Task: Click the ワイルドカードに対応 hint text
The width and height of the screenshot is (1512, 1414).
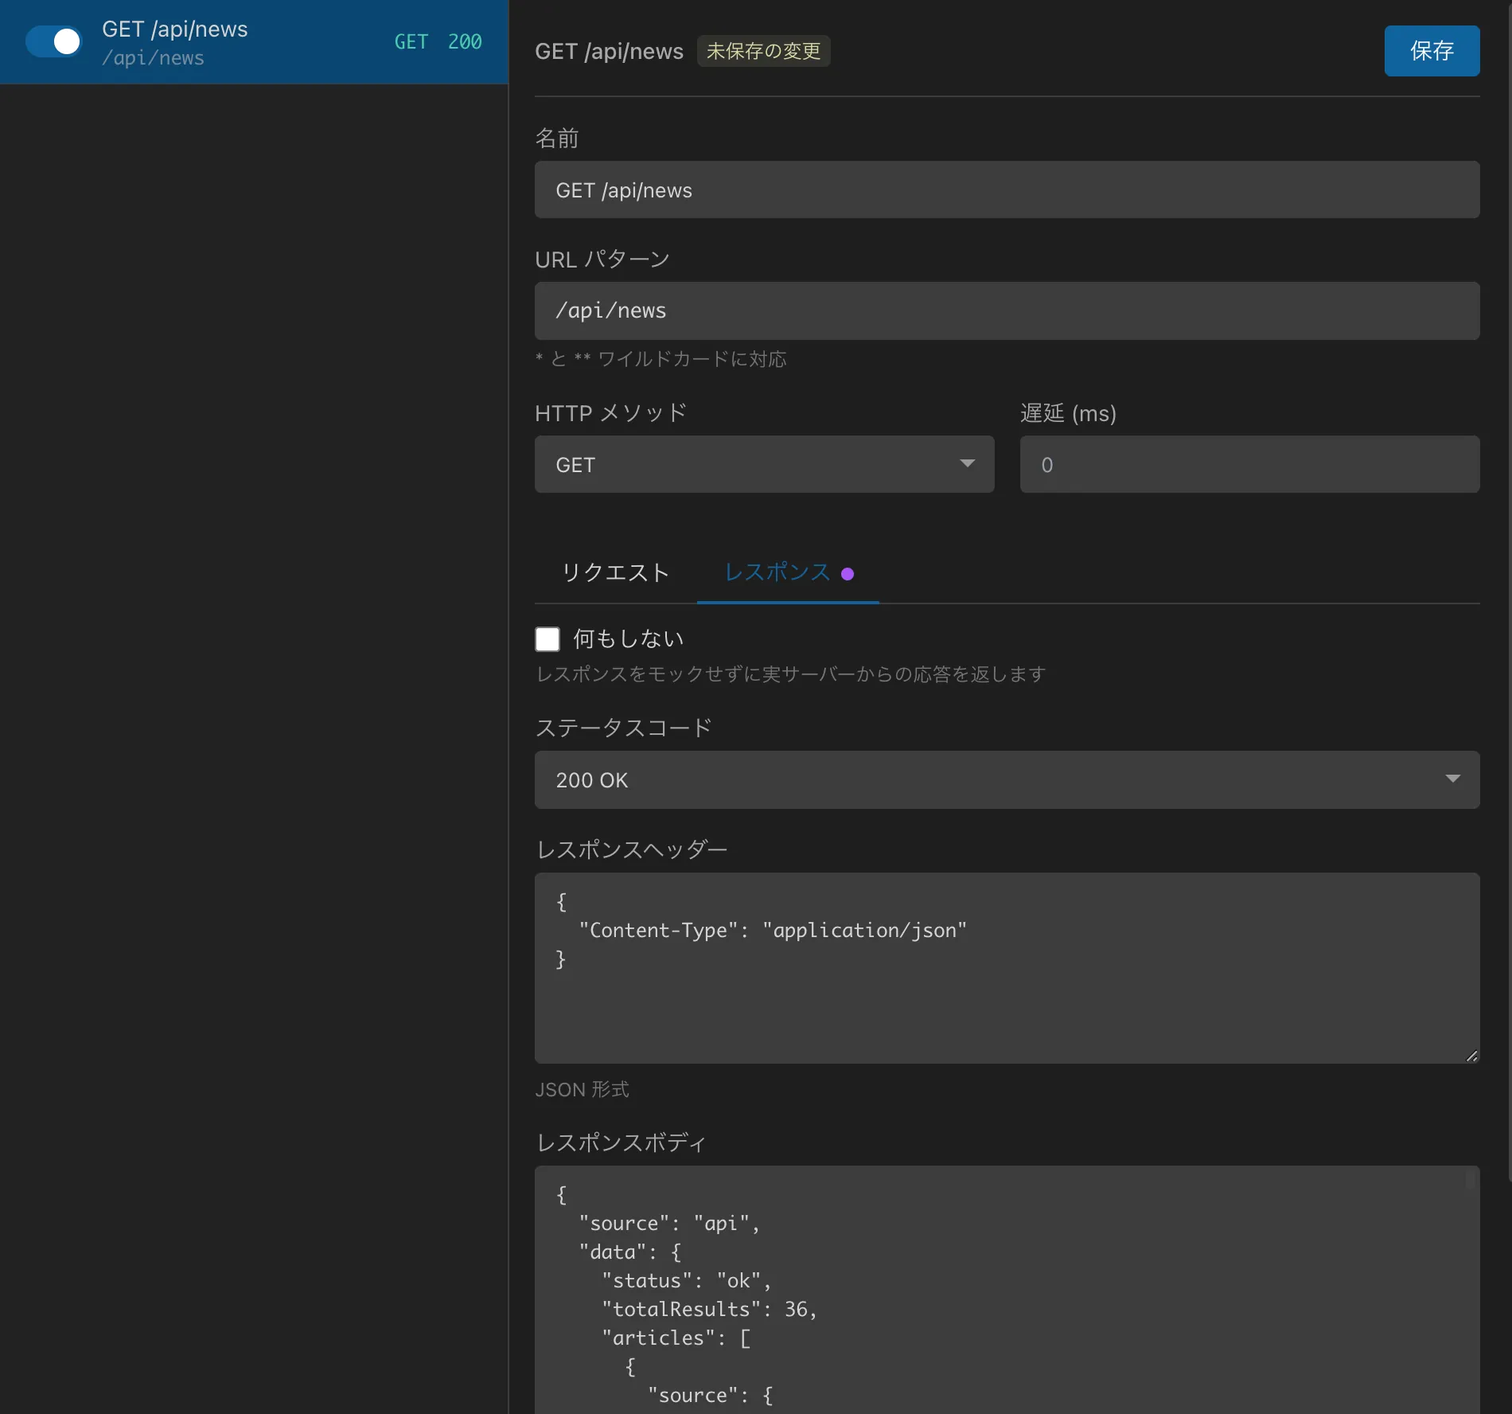Action: tap(661, 359)
